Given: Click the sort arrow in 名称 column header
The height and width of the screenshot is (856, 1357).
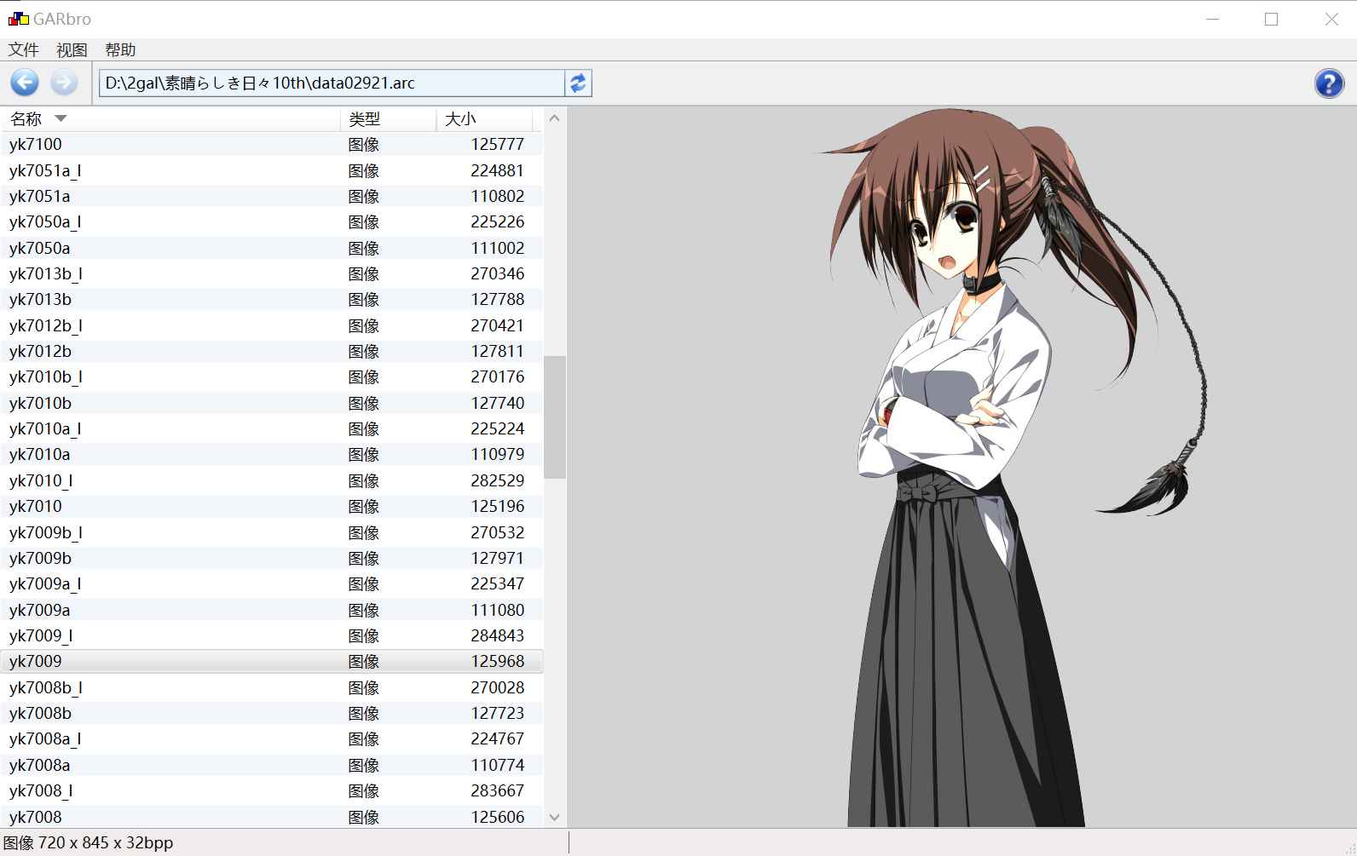Looking at the screenshot, I should [61, 118].
